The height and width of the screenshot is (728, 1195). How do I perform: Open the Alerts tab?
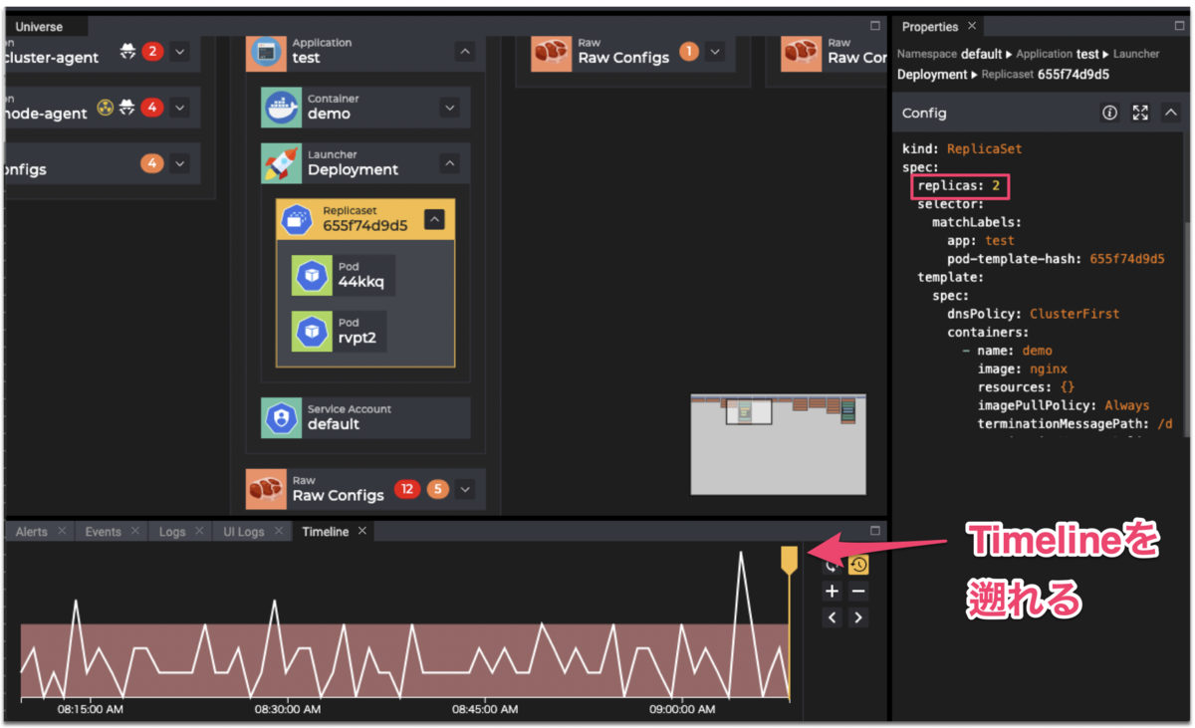tap(31, 532)
